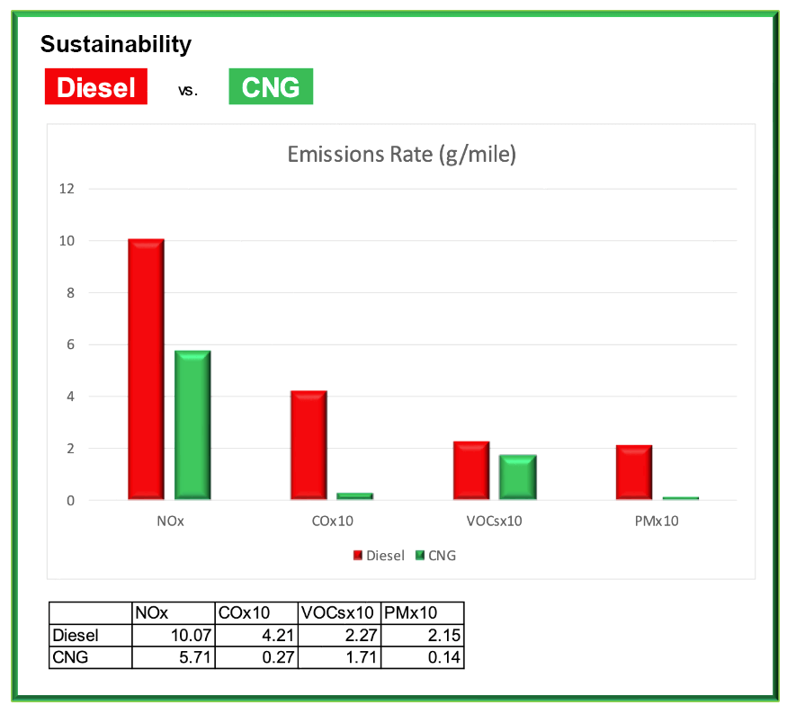Click the table cell containing 0.14

pos(423,657)
